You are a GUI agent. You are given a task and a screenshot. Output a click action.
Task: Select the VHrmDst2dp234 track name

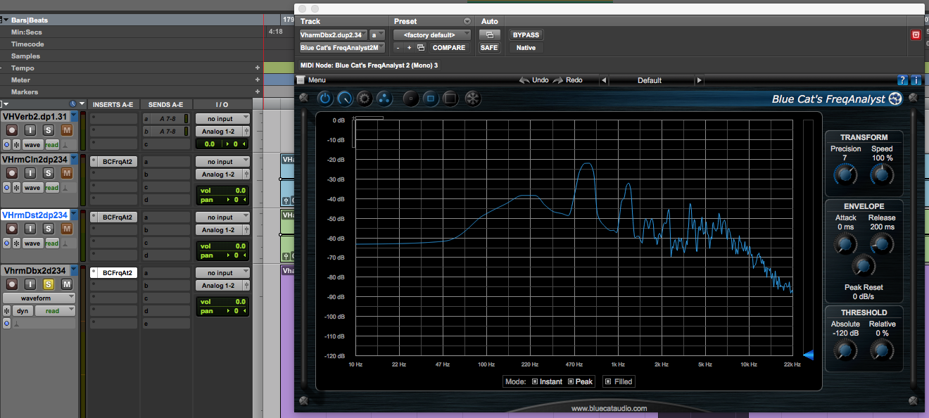coord(35,215)
